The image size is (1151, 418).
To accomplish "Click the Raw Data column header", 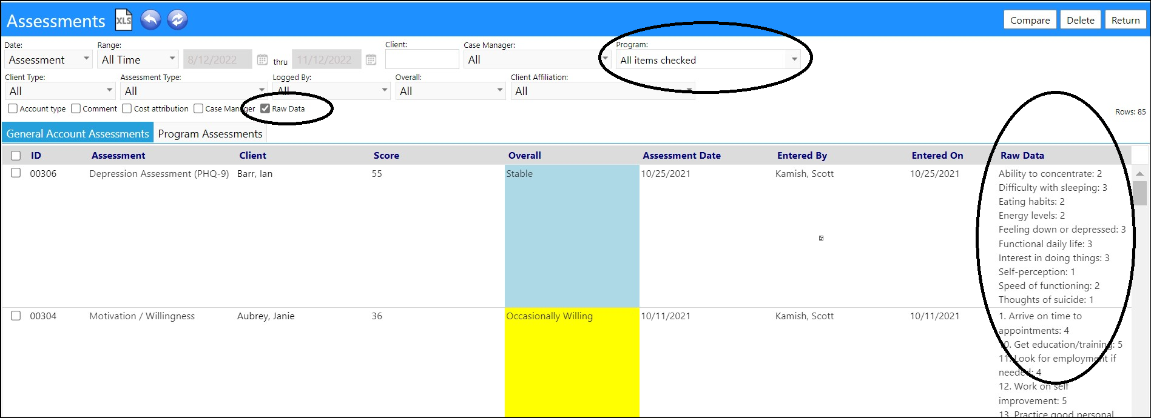I will pos(1022,156).
